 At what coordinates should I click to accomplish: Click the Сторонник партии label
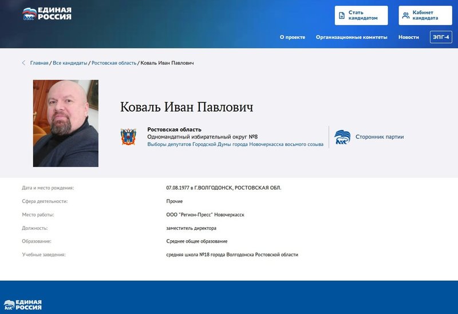coord(380,137)
